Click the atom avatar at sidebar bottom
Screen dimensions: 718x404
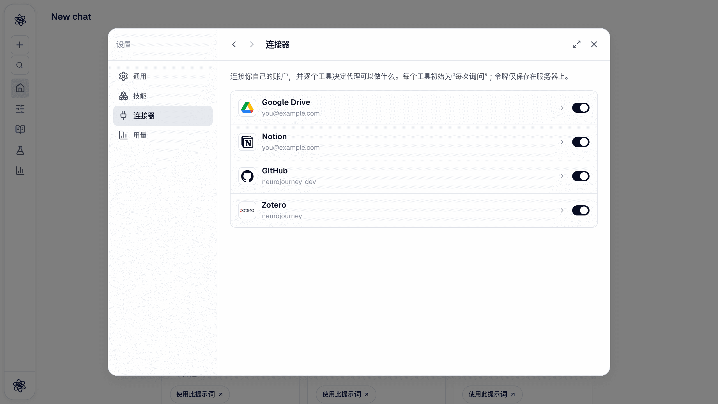[20, 386]
